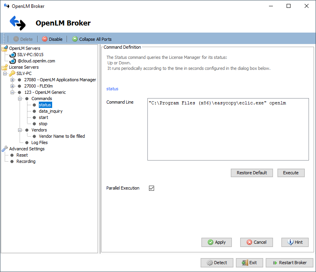Click the OpenLM Servers folder icon
316x272 pixels.
point(5,48)
